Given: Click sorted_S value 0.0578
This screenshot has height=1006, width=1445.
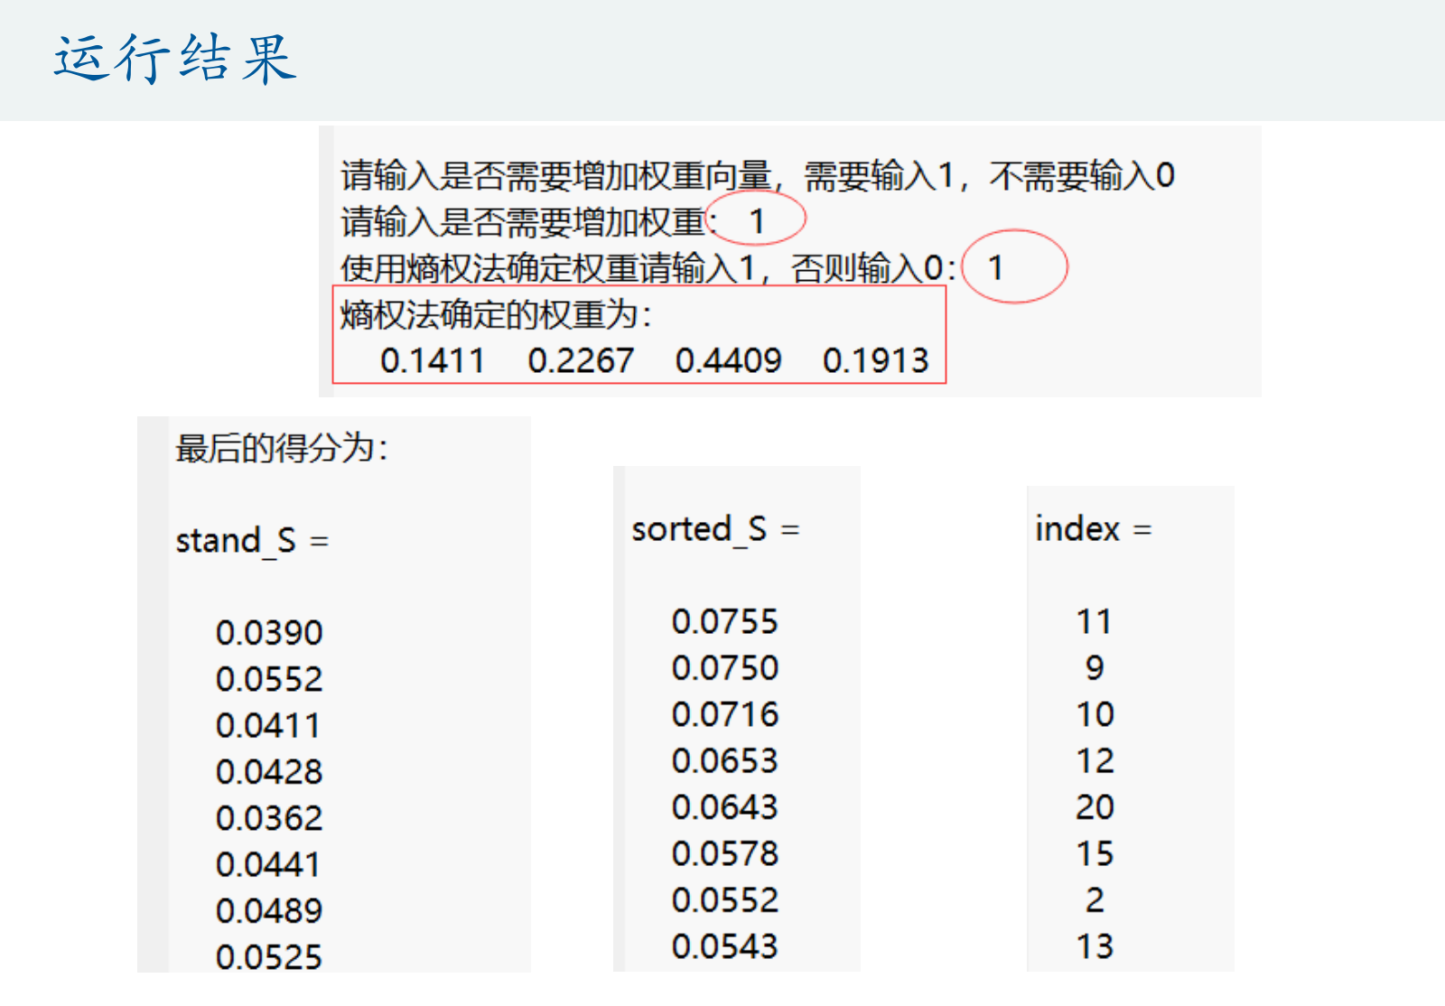Looking at the screenshot, I should (x=725, y=854).
